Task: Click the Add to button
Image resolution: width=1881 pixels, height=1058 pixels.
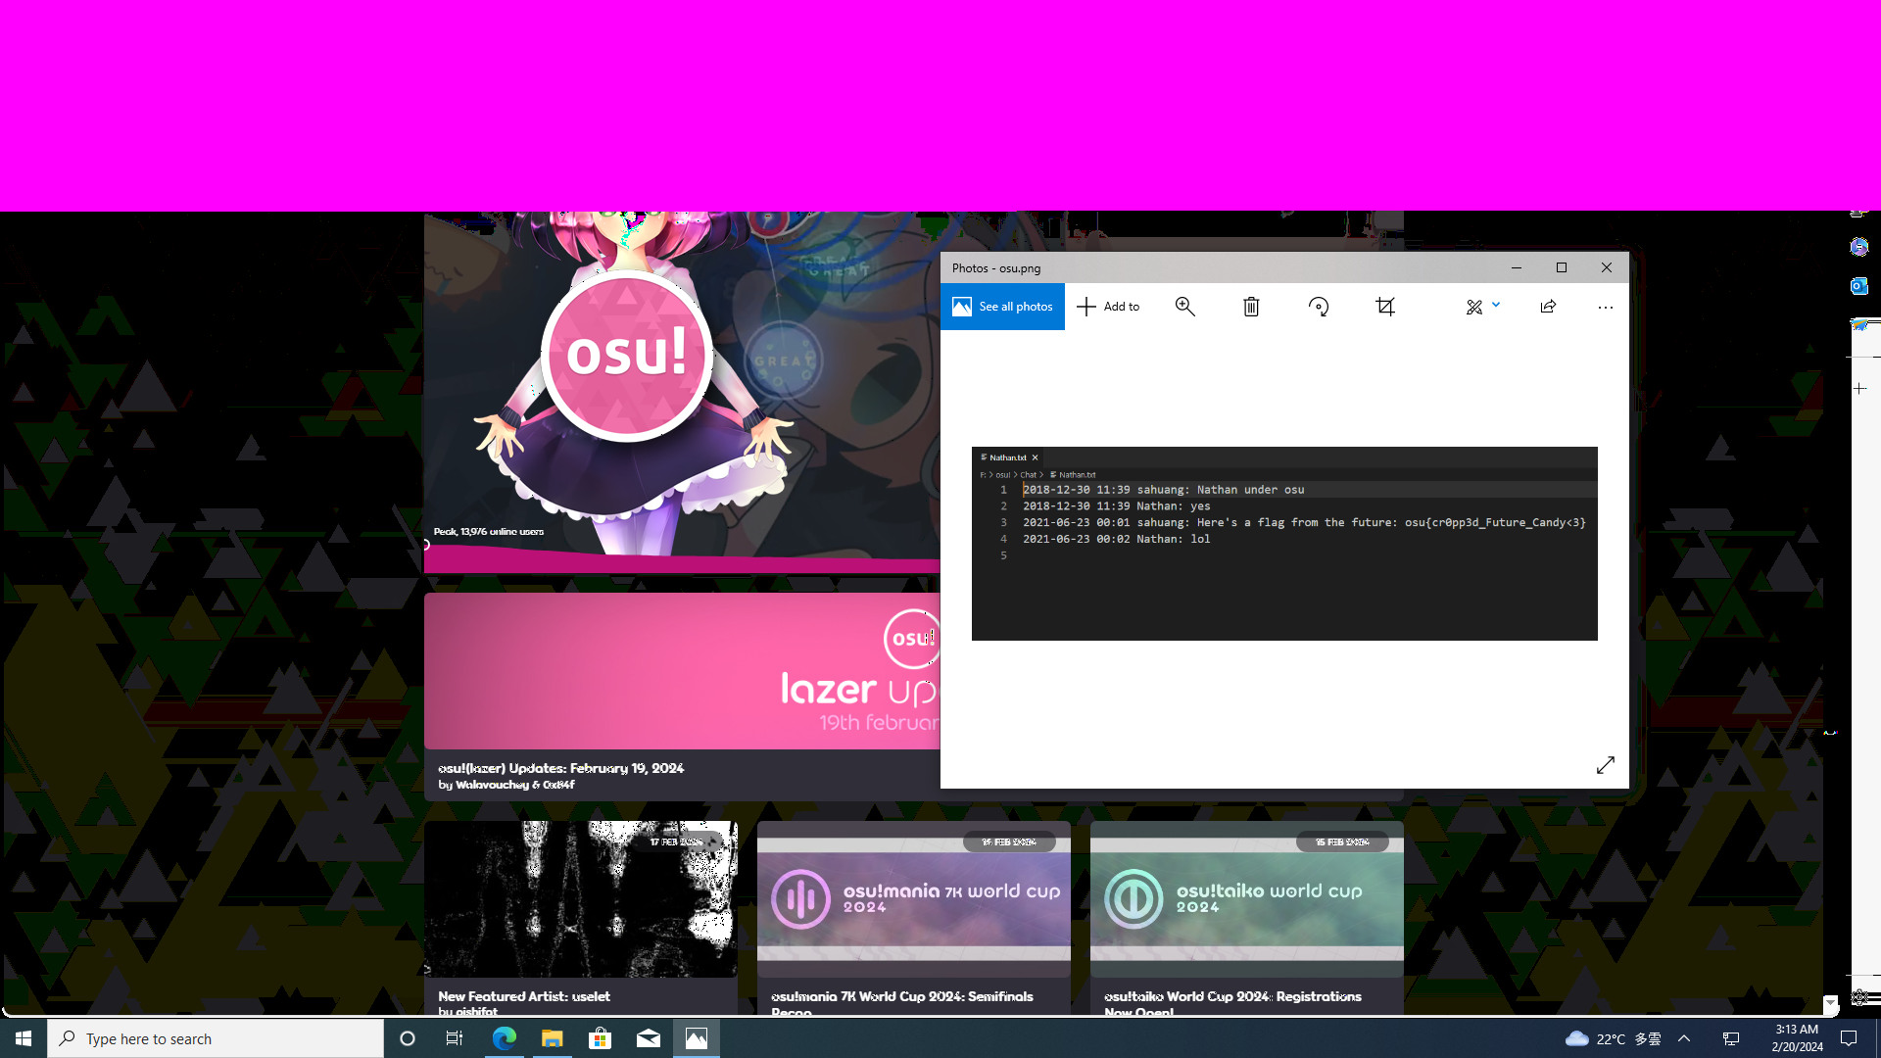Action: (x=1108, y=307)
